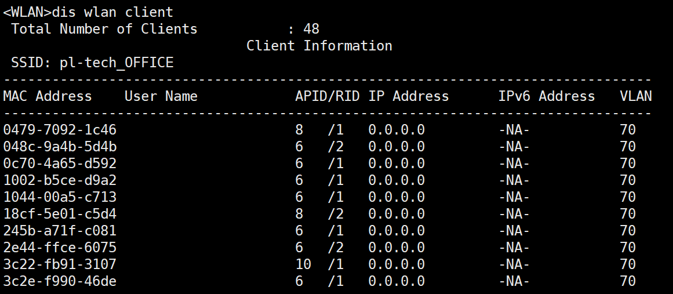Click MAC address 048c-9a4b-5d4b
Screen dimensions: 673x294
coord(60,147)
